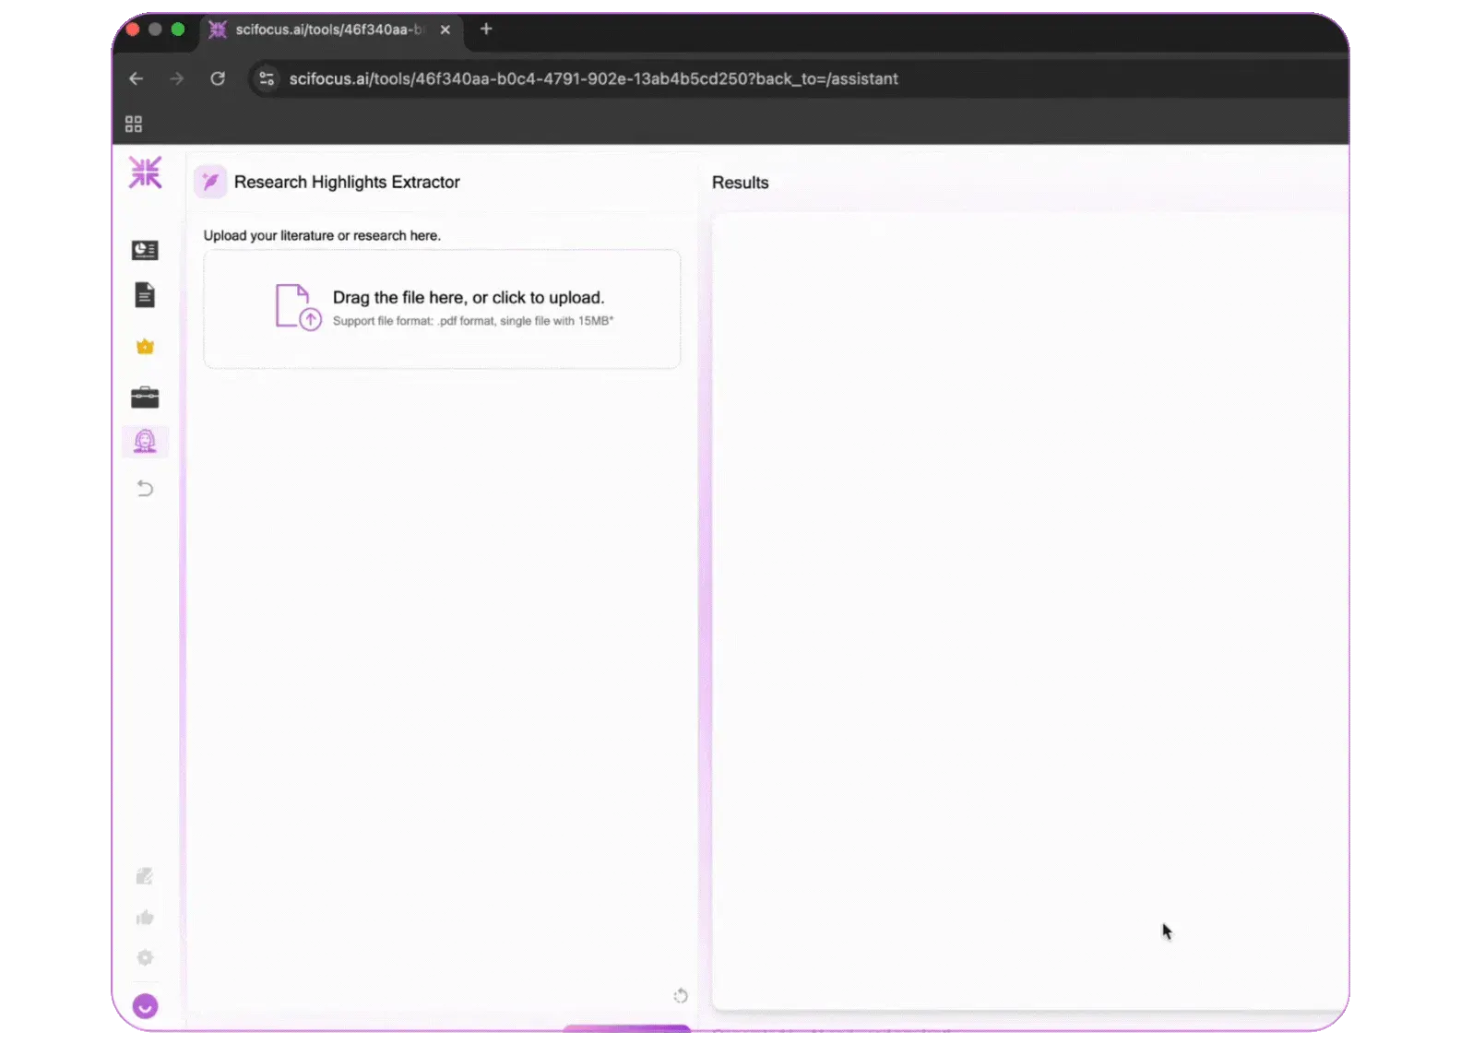Go back using the browser back arrow
The height and width of the screenshot is (1044, 1461).
point(137,79)
